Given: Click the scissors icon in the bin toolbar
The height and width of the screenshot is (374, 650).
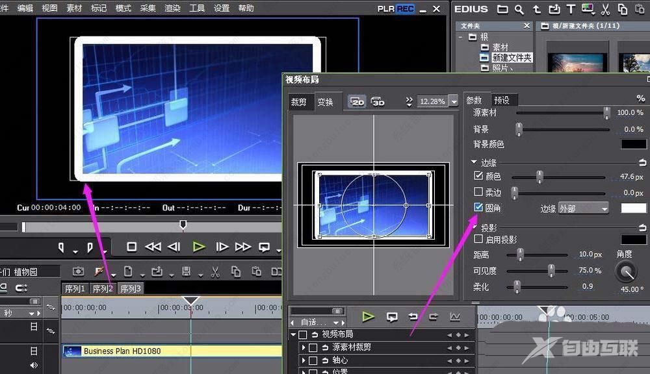Looking at the screenshot, I should pyautogui.click(x=605, y=9).
